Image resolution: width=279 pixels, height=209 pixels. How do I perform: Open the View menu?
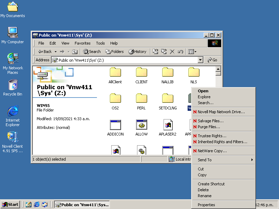point(65,43)
